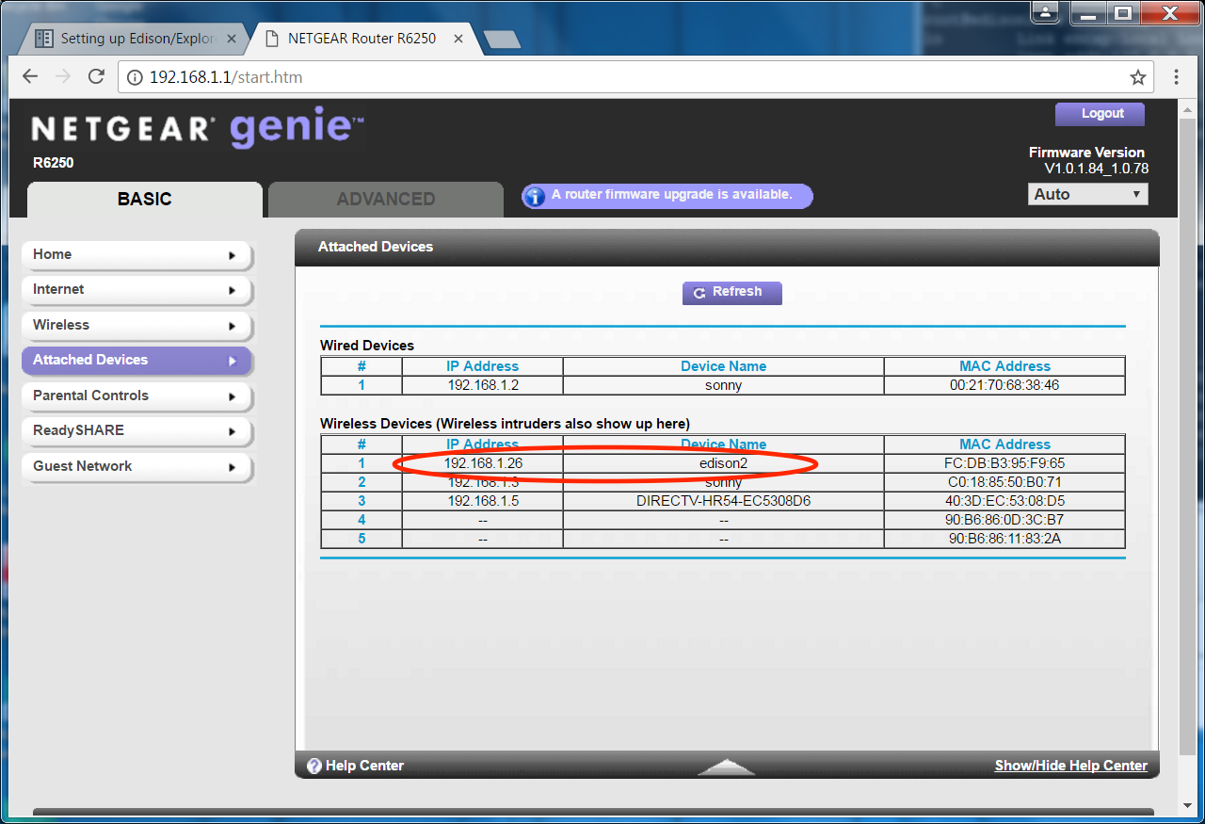Open ReadySHARE in the sidebar
The width and height of the screenshot is (1205, 824).
[x=137, y=430]
